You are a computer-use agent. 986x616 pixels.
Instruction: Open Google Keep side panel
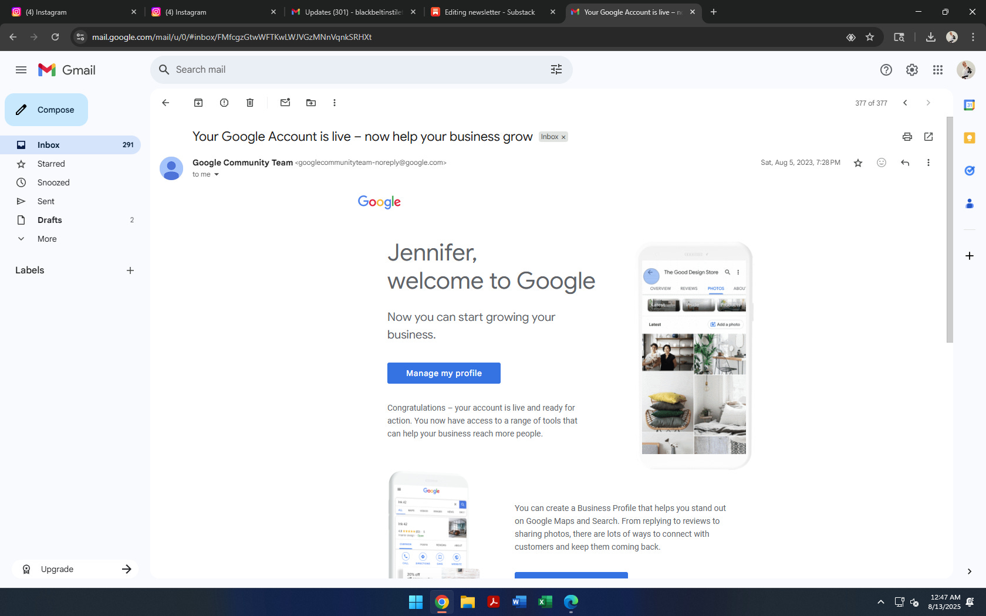pos(970,138)
